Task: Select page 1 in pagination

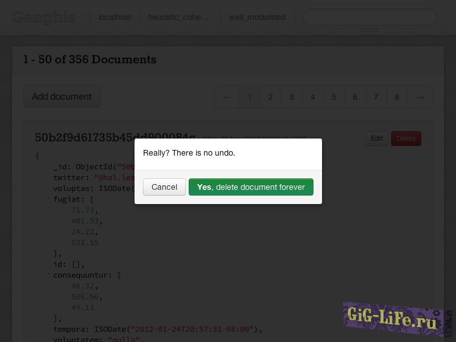Action: pyautogui.click(x=249, y=97)
